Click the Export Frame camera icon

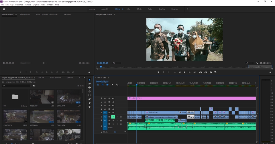pos(211,72)
